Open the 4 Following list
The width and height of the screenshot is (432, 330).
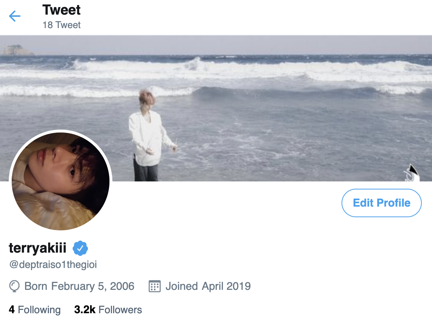35,310
